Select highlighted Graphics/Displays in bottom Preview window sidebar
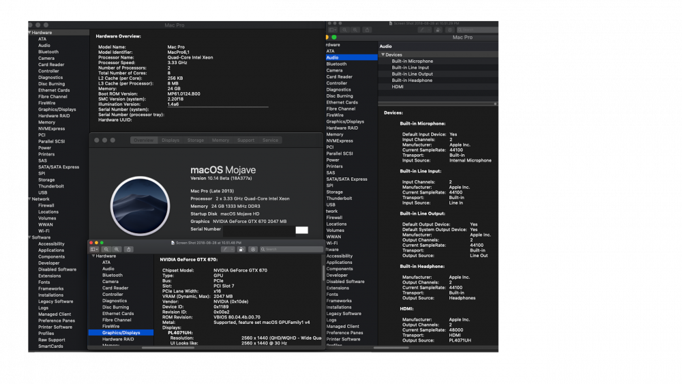The height and width of the screenshot is (384, 682). click(121, 333)
